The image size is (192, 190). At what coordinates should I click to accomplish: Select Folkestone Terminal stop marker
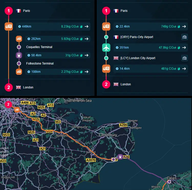(x=19, y=64)
